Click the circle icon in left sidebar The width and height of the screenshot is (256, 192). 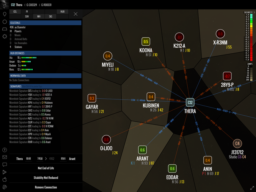click(x=5, y=22)
